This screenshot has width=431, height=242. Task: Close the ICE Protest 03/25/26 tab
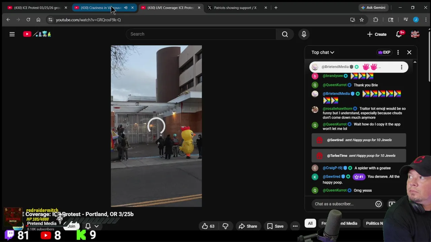66,8
